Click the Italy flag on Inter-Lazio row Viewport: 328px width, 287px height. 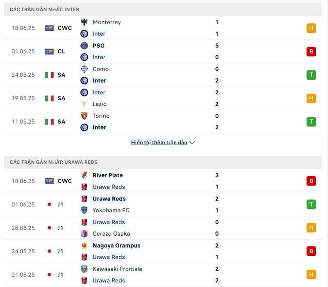50,98
